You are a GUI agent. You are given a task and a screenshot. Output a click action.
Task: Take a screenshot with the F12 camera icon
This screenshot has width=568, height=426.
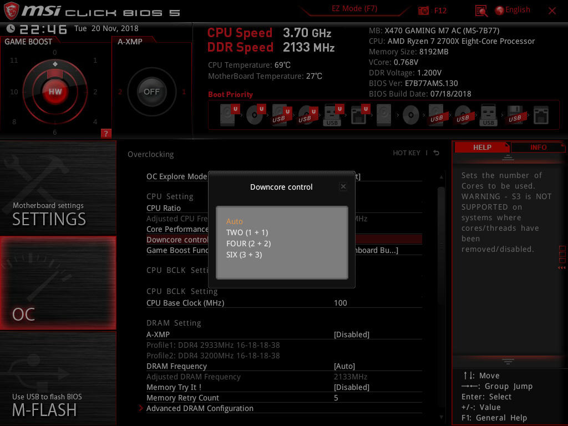[x=423, y=11]
